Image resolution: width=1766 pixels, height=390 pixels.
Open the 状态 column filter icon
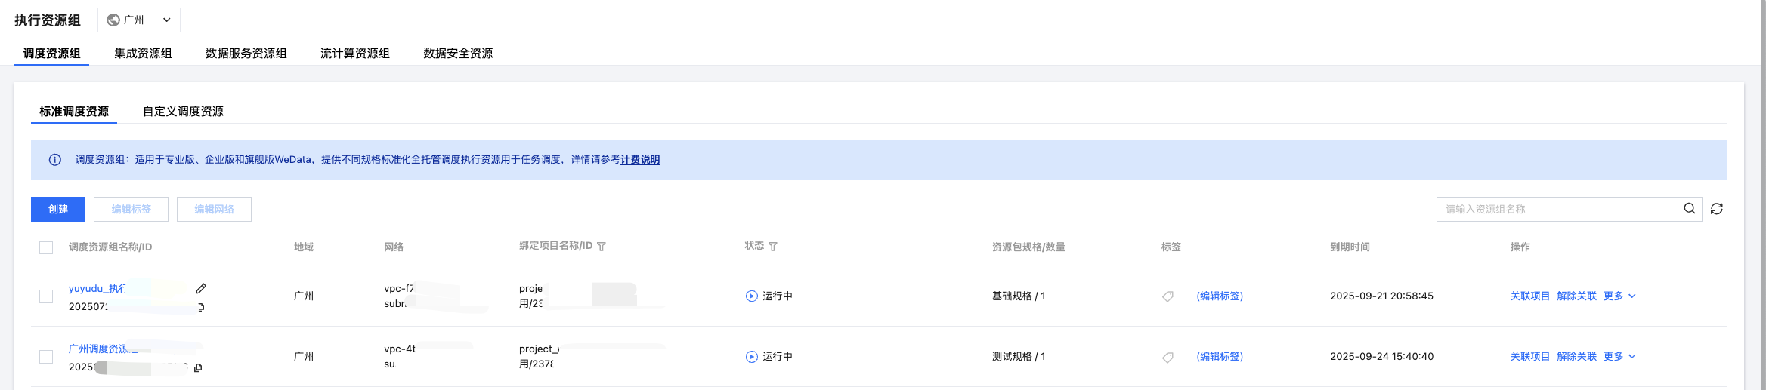[x=773, y=247]
